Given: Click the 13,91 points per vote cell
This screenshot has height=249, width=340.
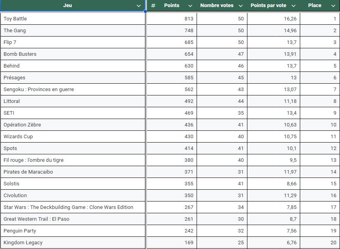Looking at the screenshot, I should (x=274, y=54).
